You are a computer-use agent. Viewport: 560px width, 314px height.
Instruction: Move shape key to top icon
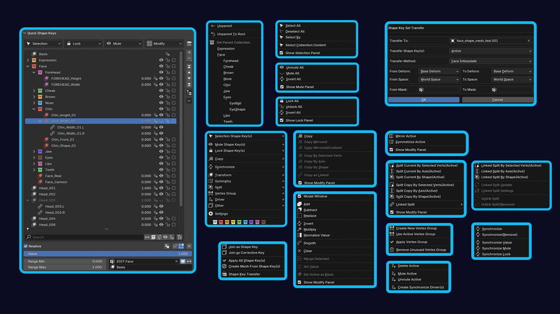189,67
